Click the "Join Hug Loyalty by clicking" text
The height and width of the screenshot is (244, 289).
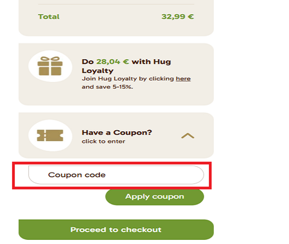(128, 79)
